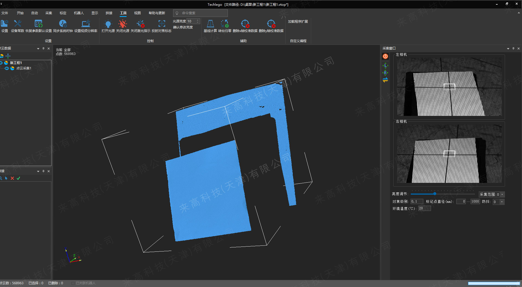Expand the 防抖 combo box

(502, 202)
